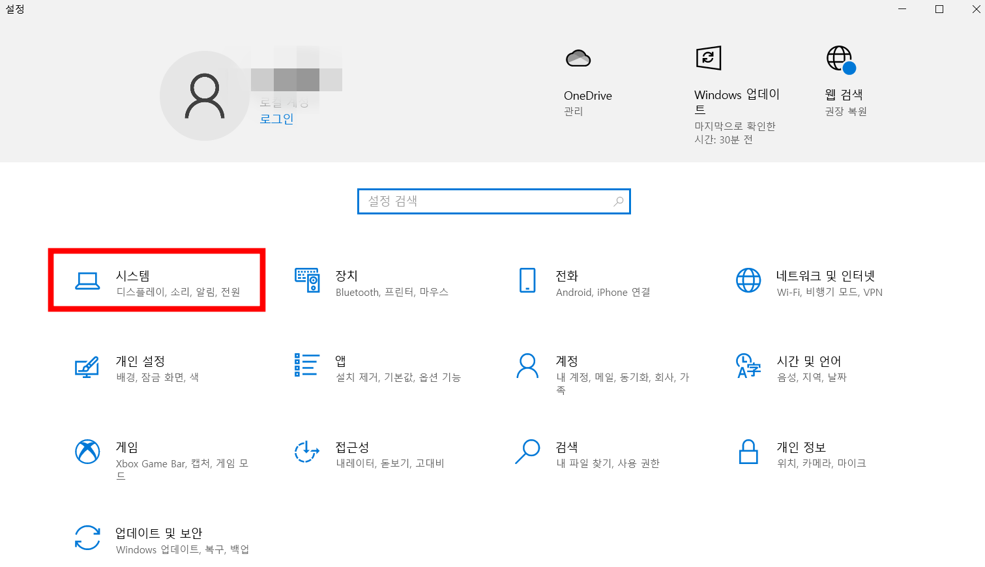985x567 pixels.
Task: Click magnifier icon in settings search box
Action: tap(619, 201)
